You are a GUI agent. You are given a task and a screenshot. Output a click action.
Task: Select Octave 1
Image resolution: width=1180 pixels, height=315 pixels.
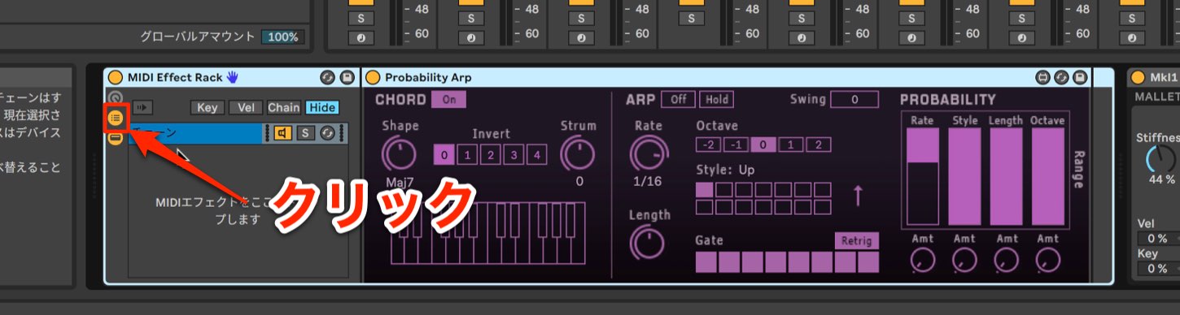click(791, 145)
